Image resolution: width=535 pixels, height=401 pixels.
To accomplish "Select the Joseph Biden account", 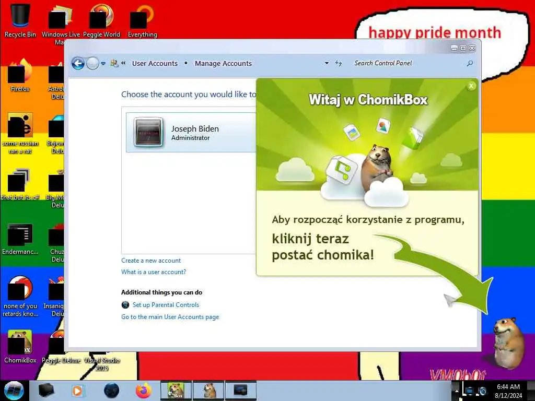I will point(191,132).
